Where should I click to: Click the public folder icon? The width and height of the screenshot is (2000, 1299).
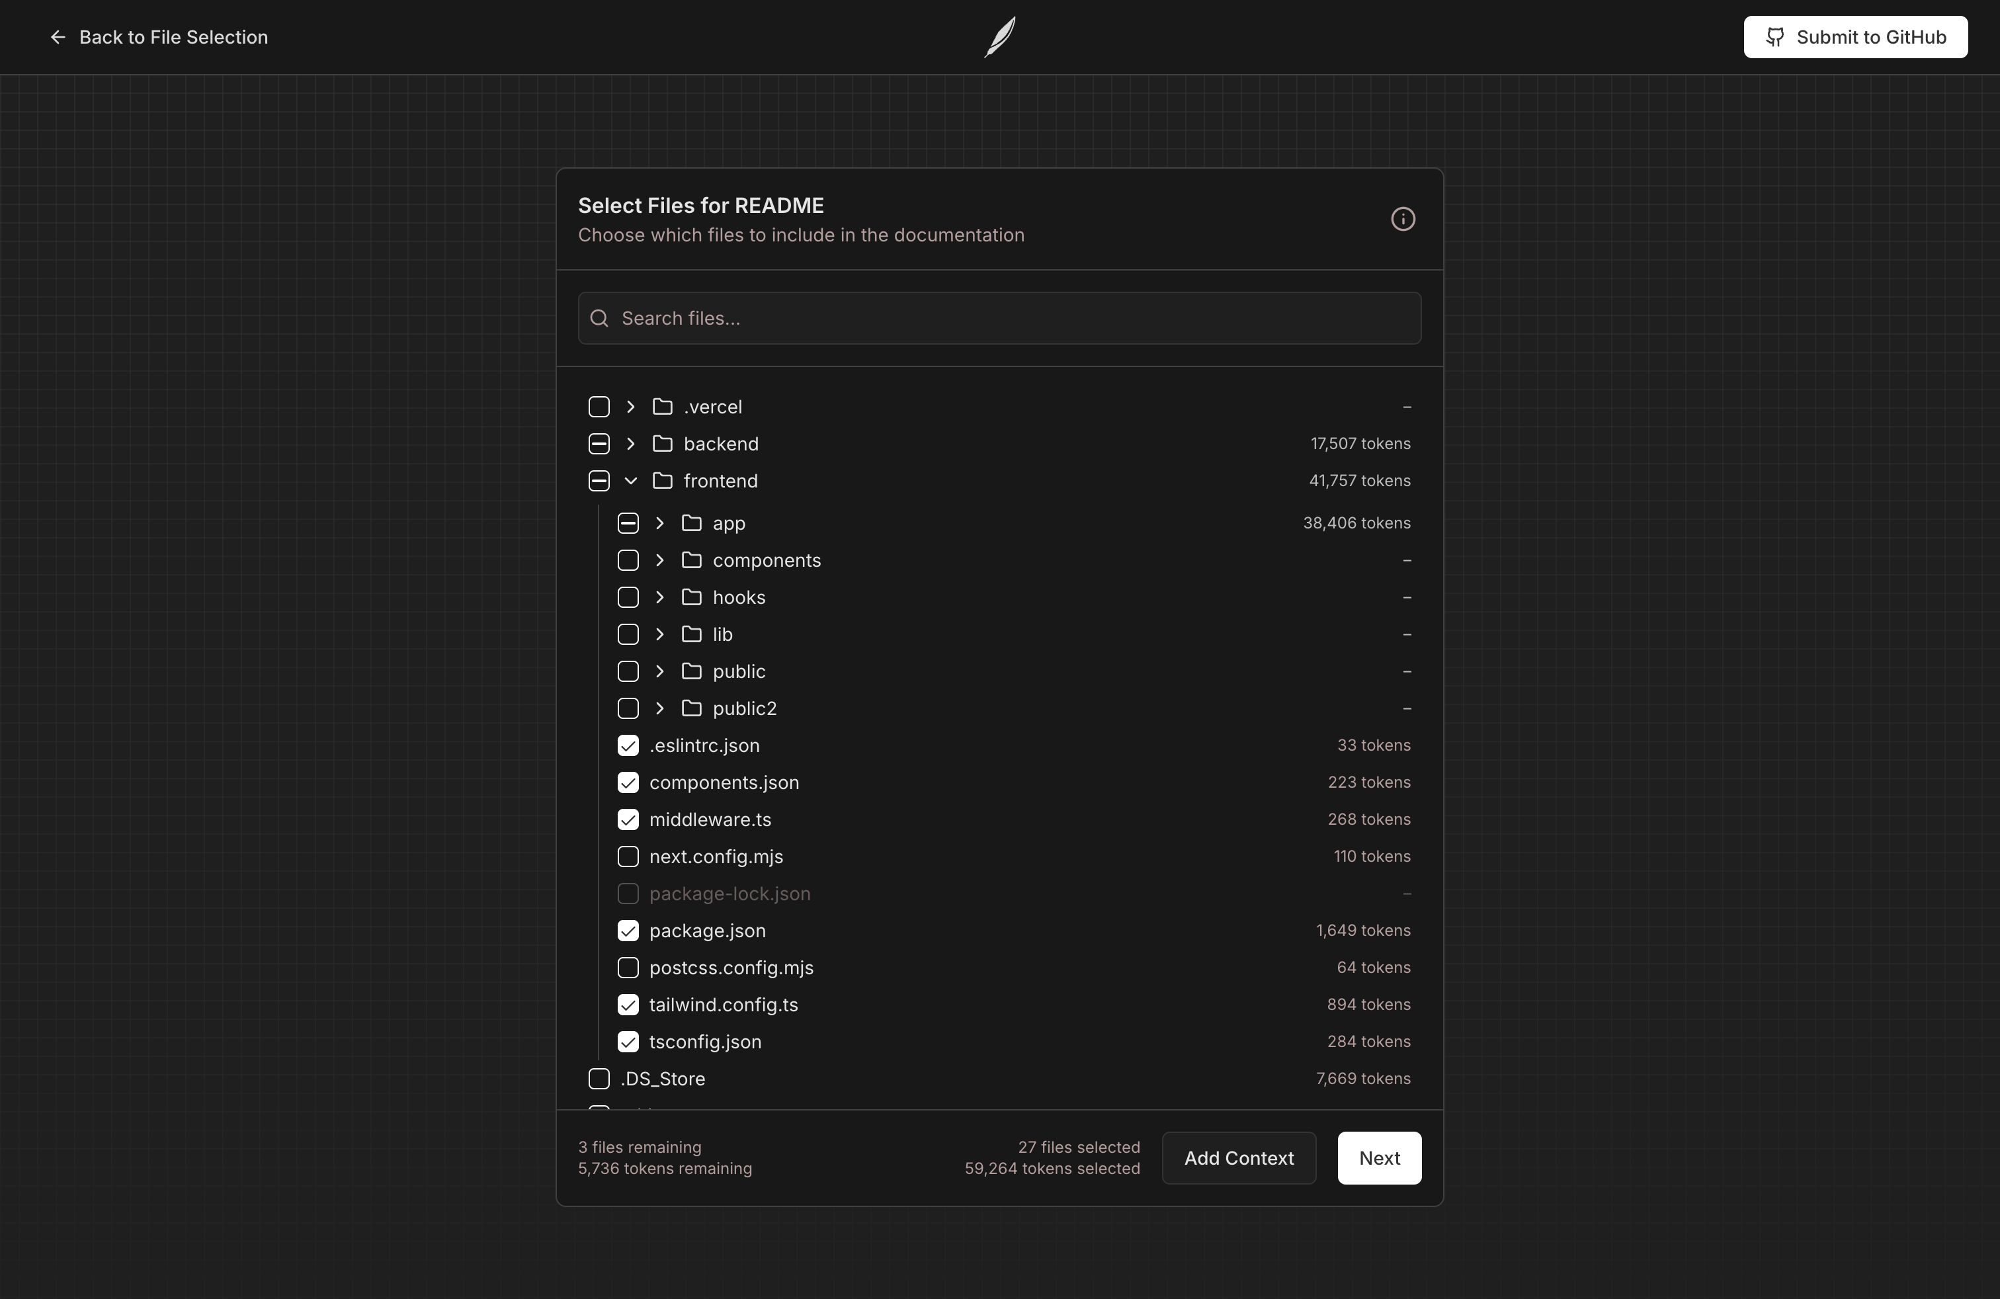tap(692, 671)
